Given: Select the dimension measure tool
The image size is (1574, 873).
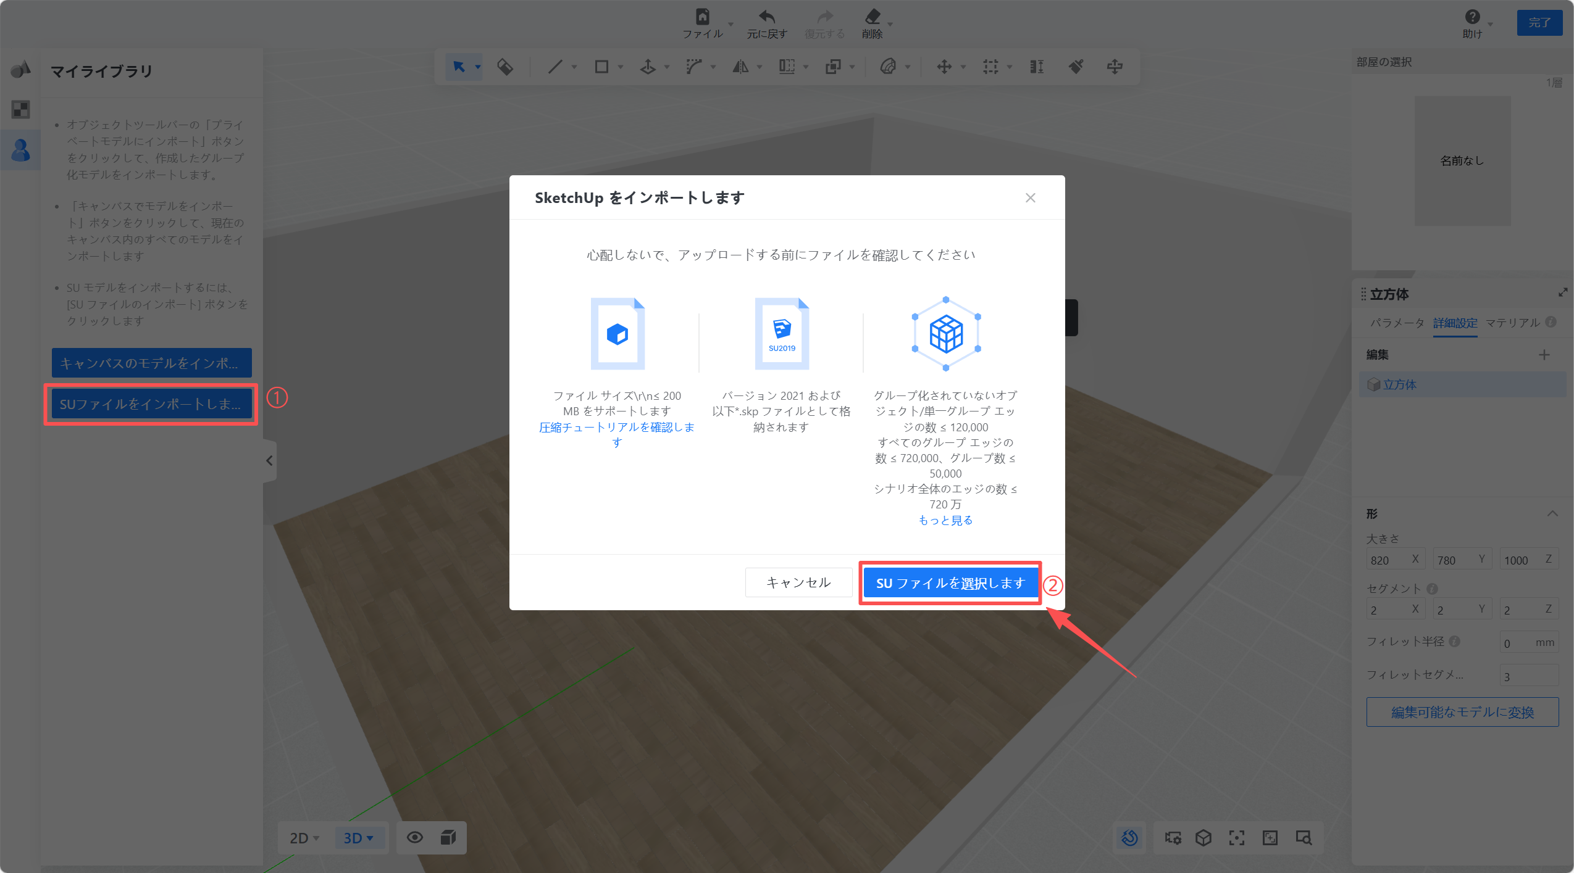Looking at the screenshot, I should [x=1037, y=67].
